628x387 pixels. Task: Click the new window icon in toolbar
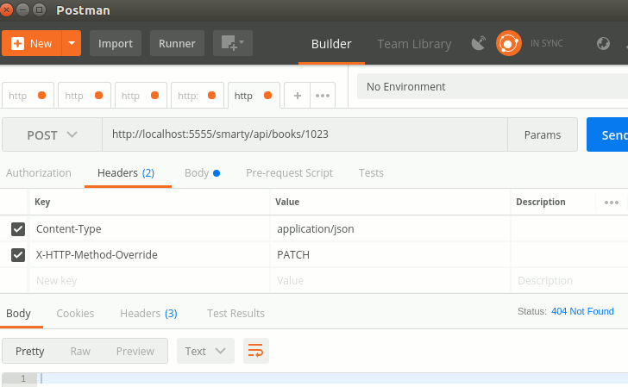pyautogui.click(x=232, y=43)
